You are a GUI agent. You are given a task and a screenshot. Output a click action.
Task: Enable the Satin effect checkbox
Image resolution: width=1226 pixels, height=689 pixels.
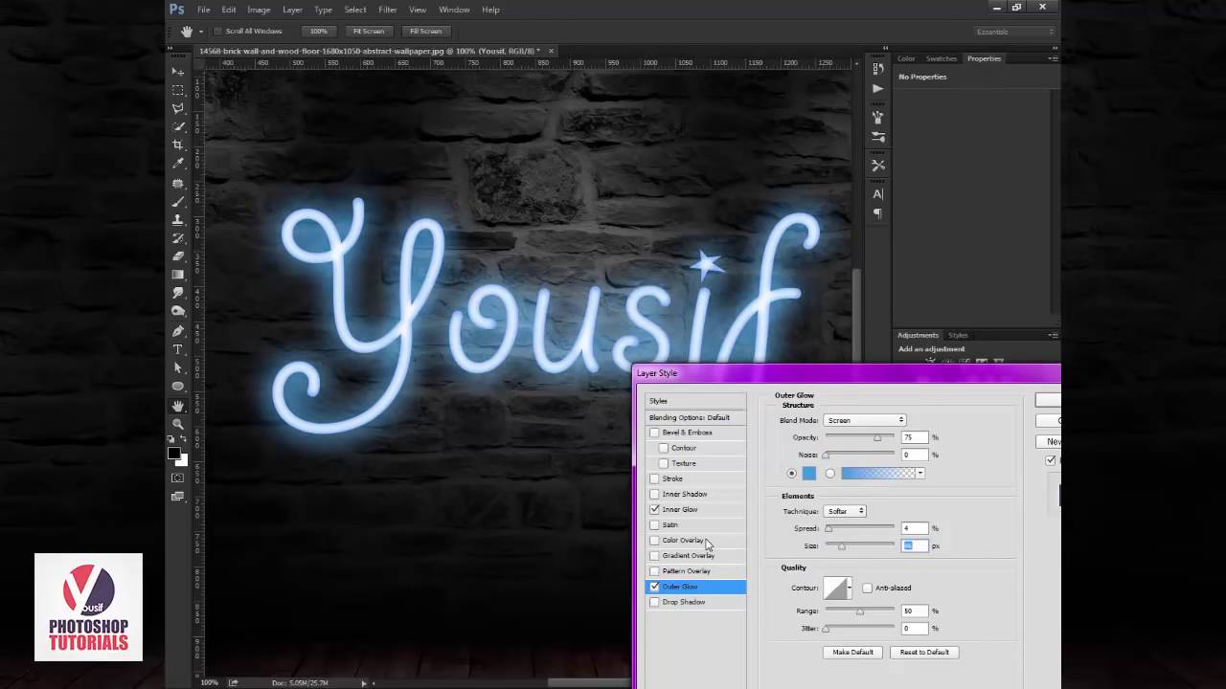654,524
